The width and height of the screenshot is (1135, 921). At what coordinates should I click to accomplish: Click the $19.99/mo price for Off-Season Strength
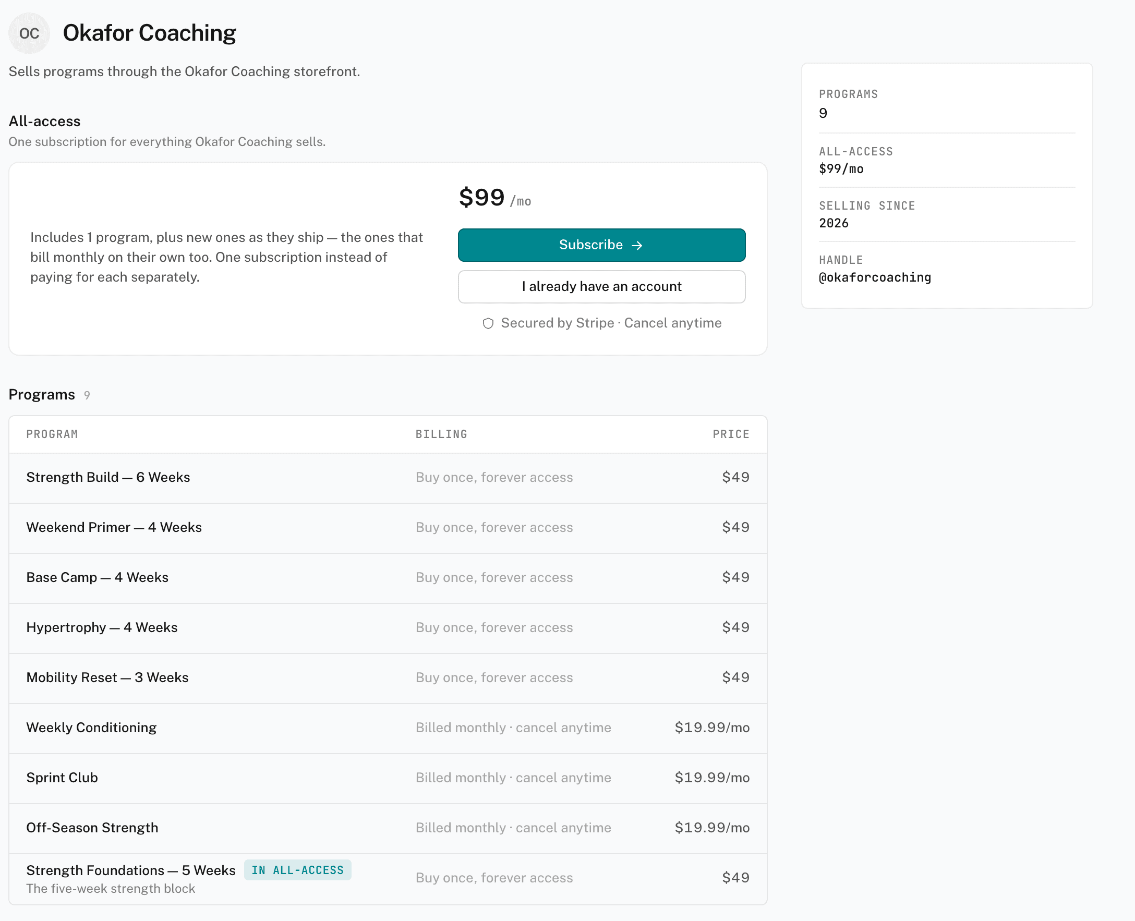tap(711, 828)
